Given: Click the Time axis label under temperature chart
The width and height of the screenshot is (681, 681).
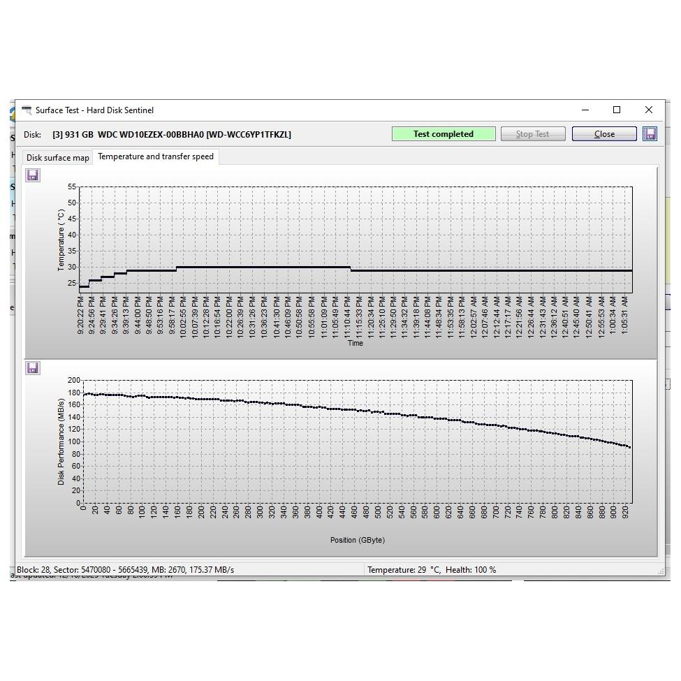Looking at the screenshot, I should click(x=356, y=343).
